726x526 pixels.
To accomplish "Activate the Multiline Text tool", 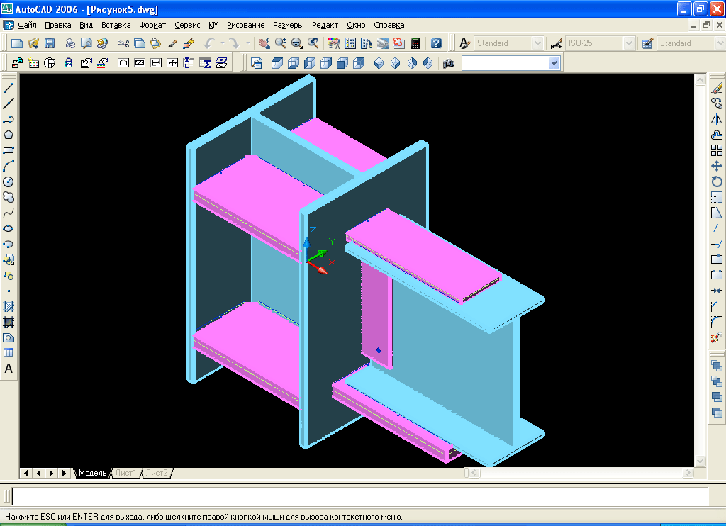I will 9,369.
